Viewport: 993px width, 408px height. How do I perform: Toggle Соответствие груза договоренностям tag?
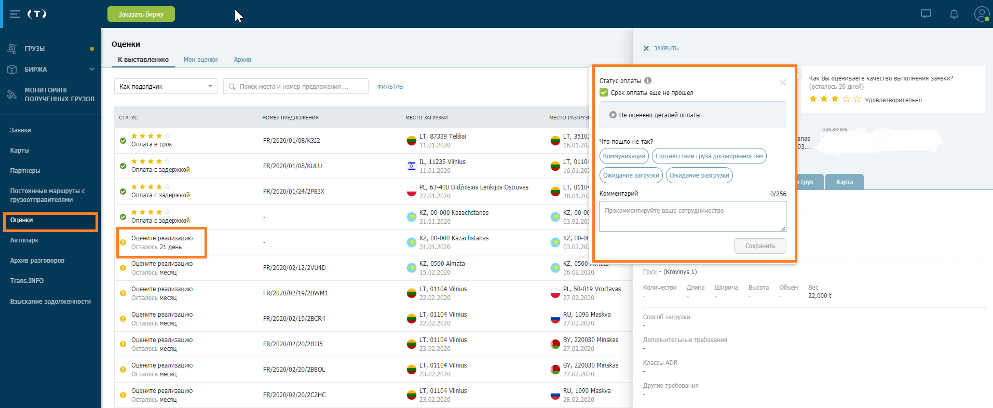(x=709, y=156)
